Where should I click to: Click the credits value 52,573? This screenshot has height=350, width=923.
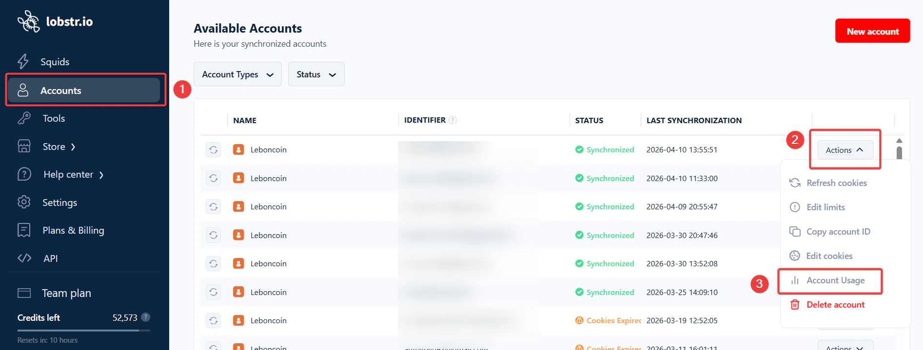click(125, 317)
